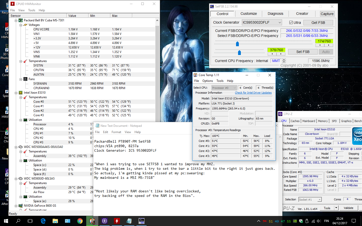This screenshot has height=226, width=362.
Task: Open the Windows Start menu
Action: pos(6,221)
